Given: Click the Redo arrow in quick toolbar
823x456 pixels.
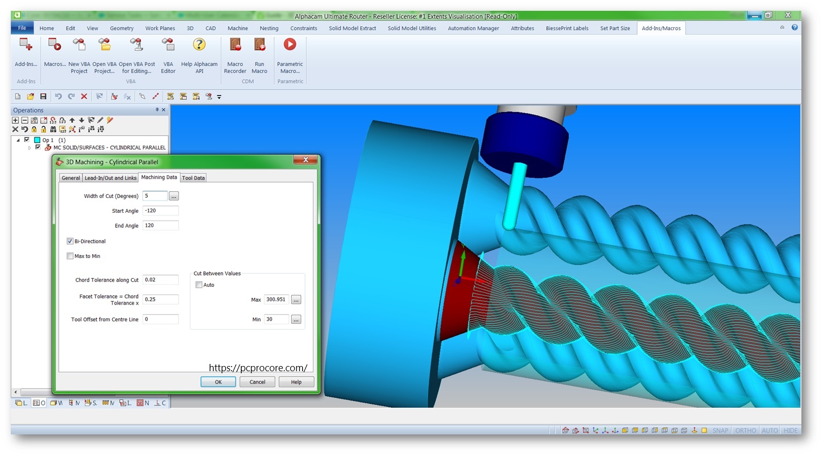Looking at the screenshot, I should click(71, 96).
